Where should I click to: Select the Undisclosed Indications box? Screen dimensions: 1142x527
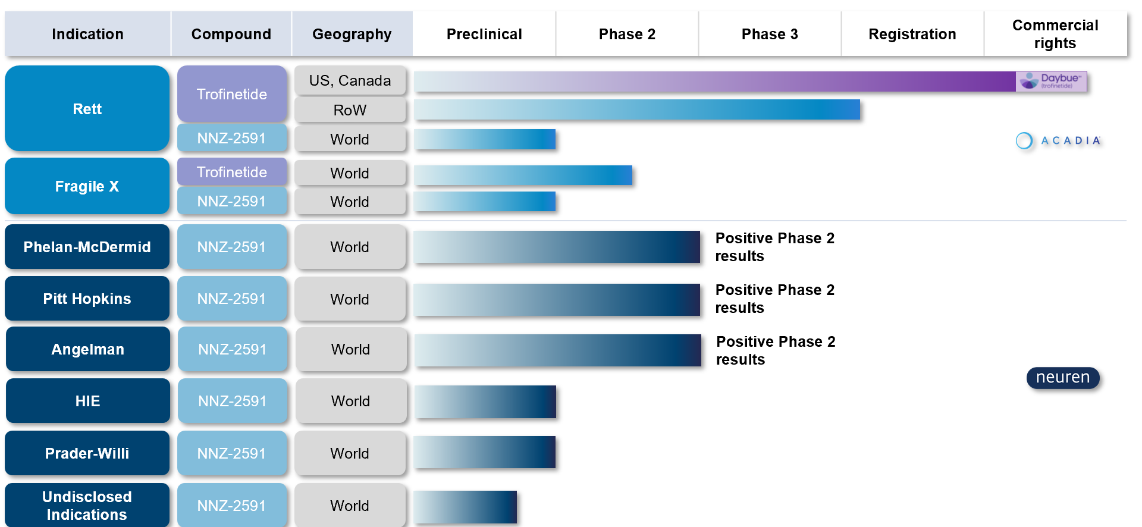click(x=87, y=505)
